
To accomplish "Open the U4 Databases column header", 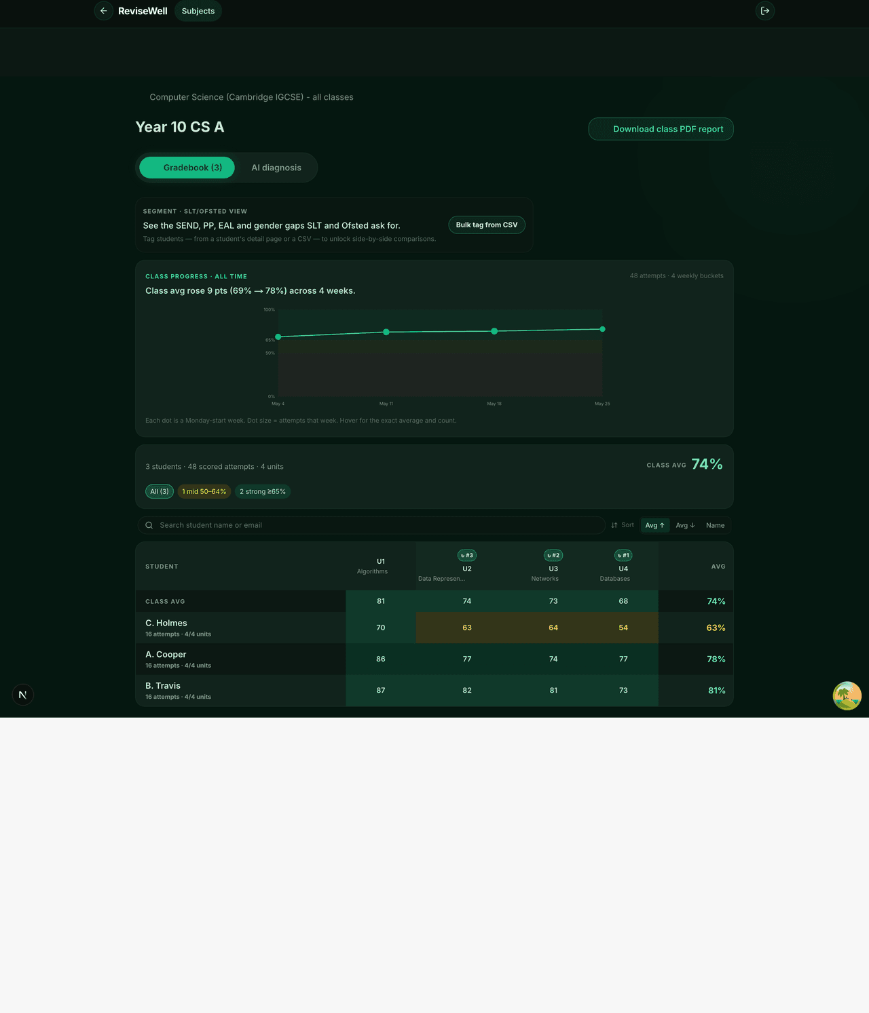I will coord(623,566).
